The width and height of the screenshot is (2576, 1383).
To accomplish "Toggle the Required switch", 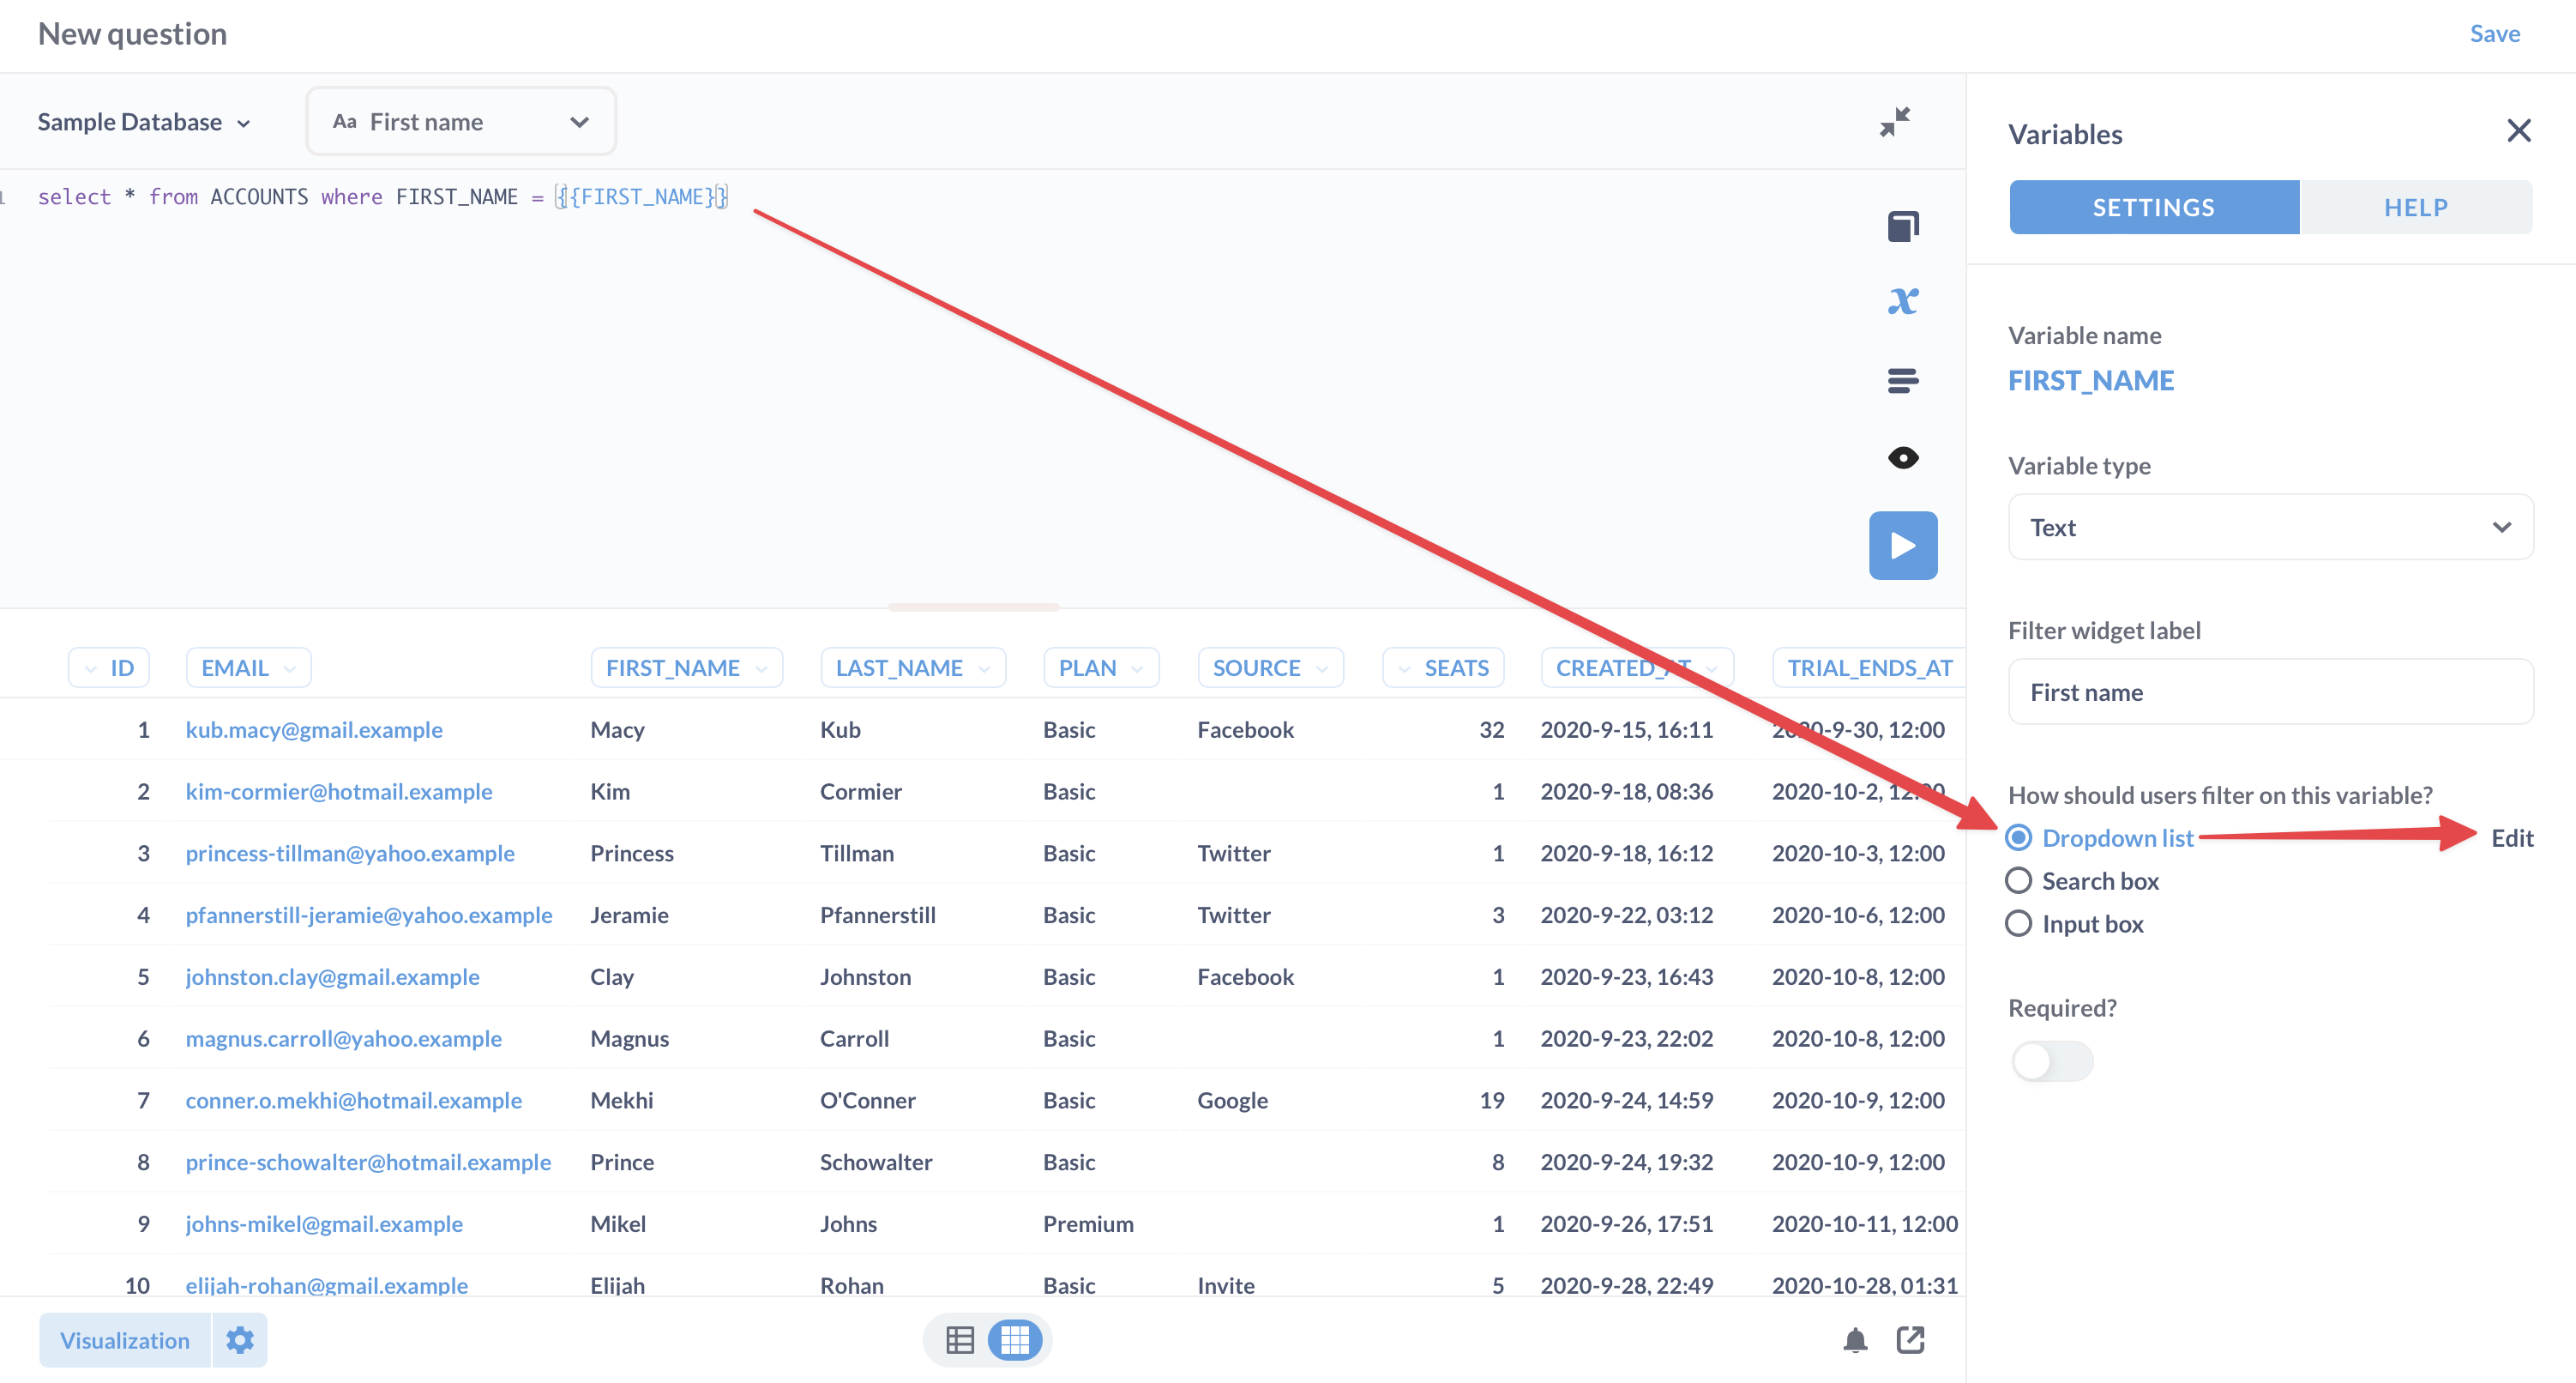I will (x=2051, y=1060).
